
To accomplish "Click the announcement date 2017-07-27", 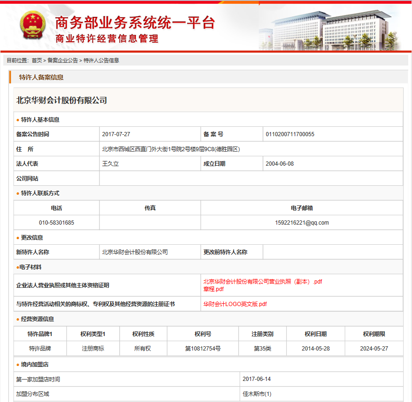I will (116, 134).
